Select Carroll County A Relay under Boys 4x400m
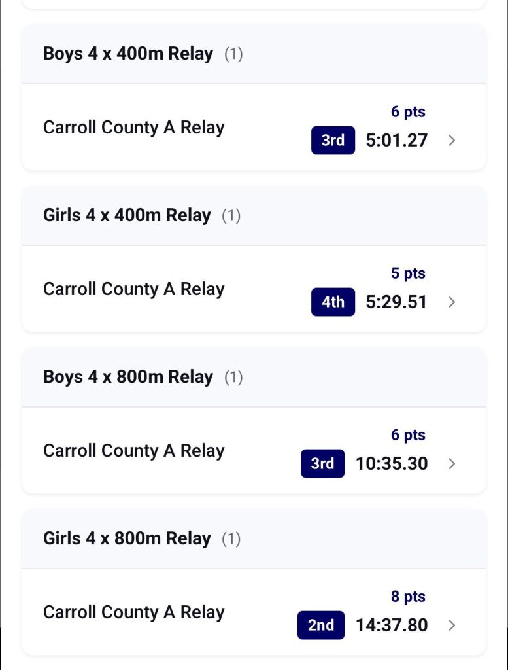The height and width of the screenshot is (670, 508). click(x=133, y=128)
